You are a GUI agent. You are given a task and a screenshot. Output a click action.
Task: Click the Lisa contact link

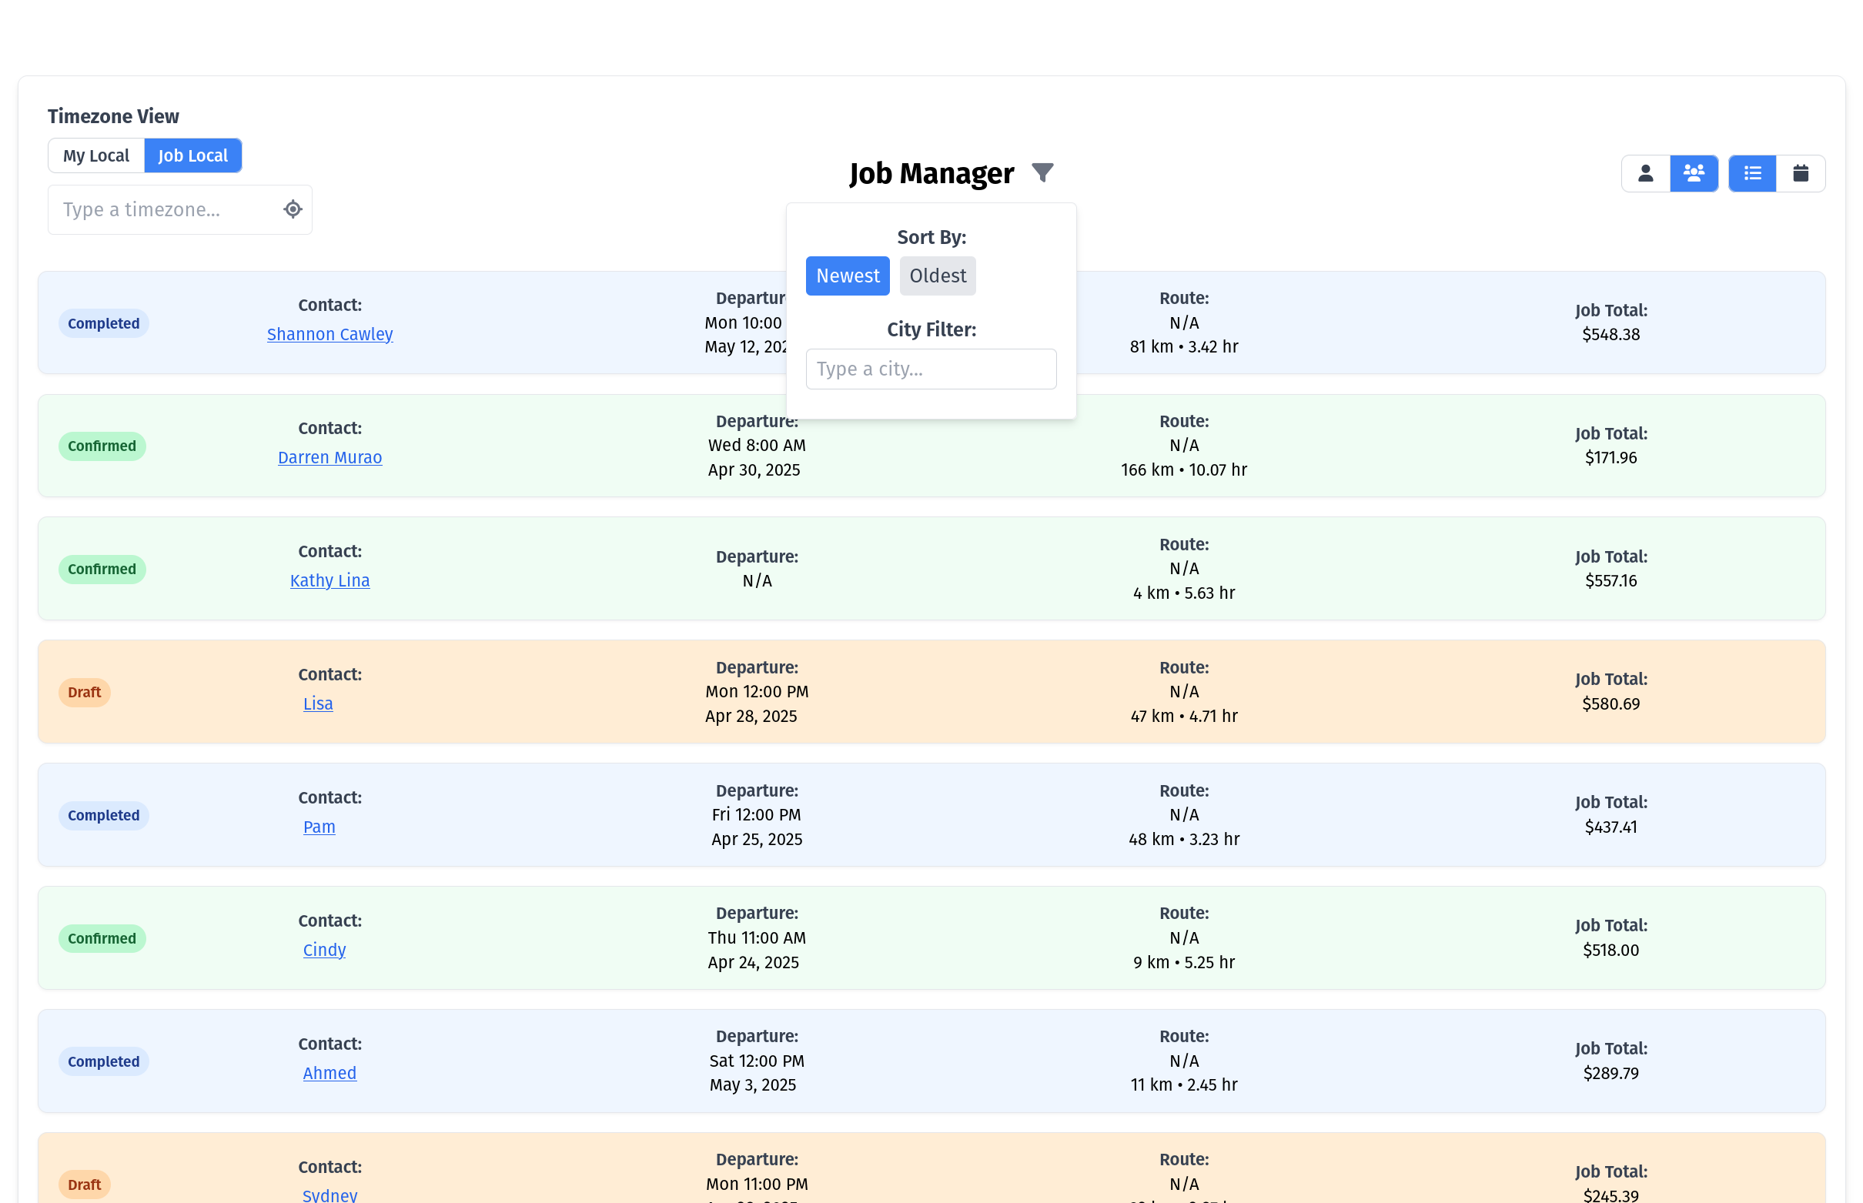tap(318, 703)
